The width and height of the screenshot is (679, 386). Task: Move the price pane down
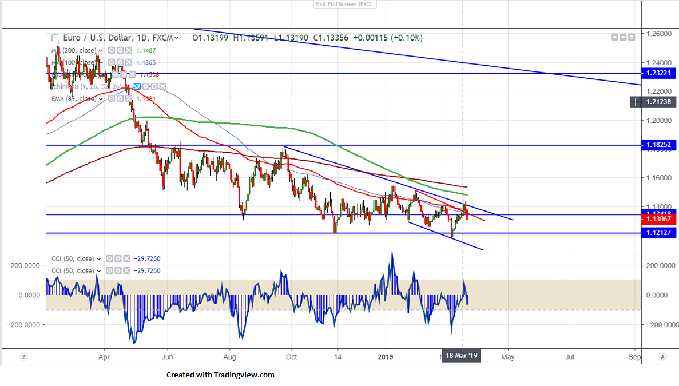point(623,37)
